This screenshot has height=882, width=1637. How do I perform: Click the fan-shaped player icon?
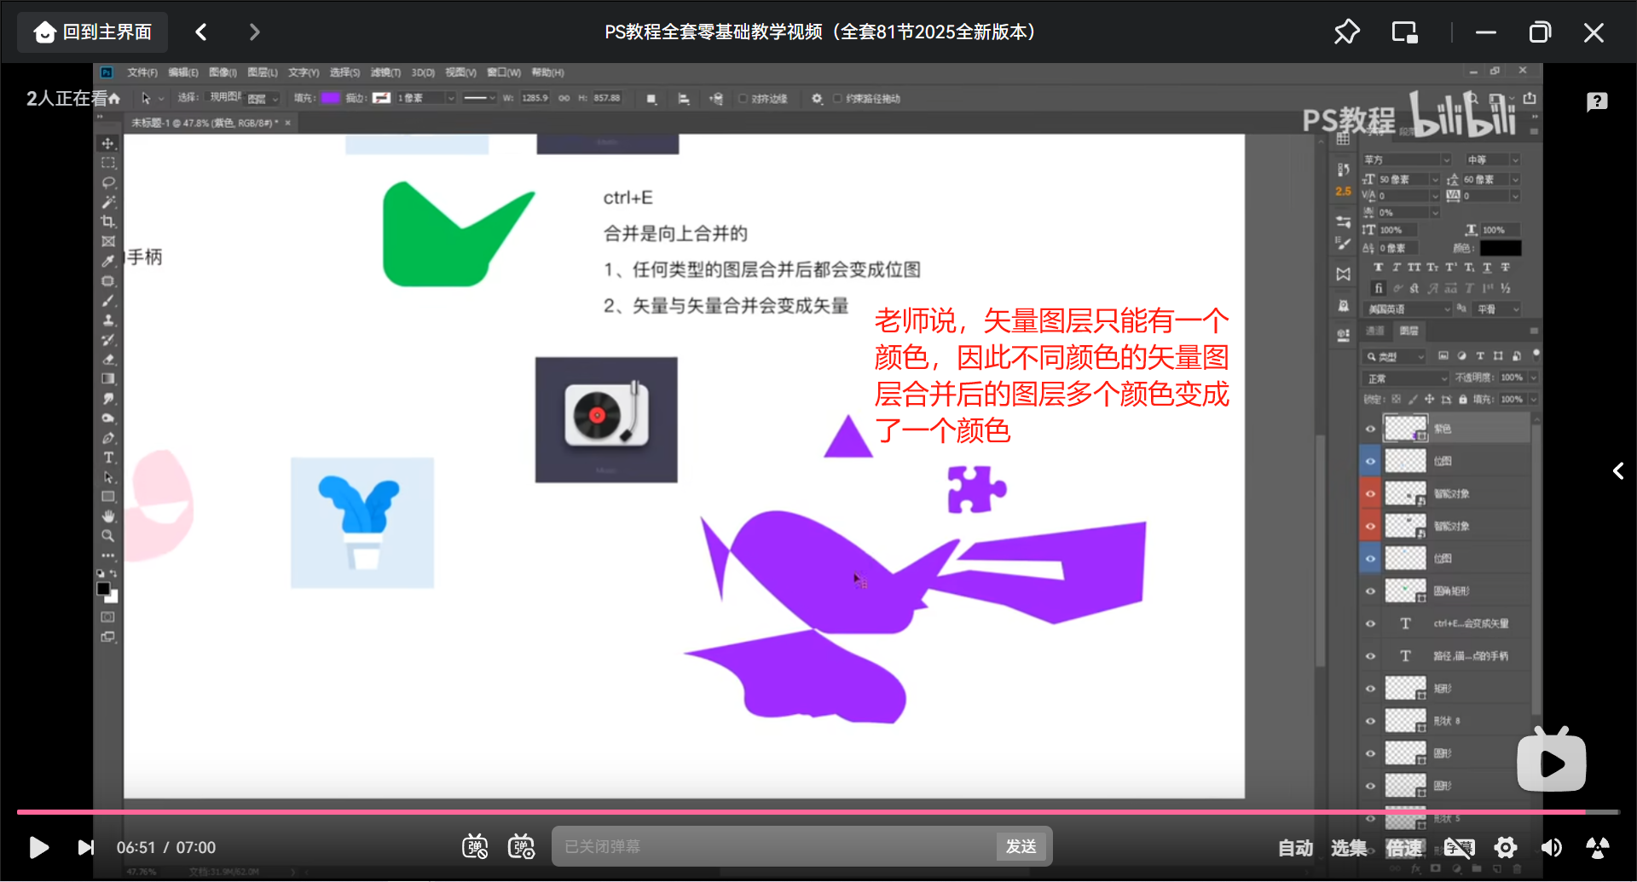pos(1597,847)
